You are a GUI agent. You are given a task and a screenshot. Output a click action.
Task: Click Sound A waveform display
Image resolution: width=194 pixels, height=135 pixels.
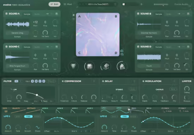(17, 24)
